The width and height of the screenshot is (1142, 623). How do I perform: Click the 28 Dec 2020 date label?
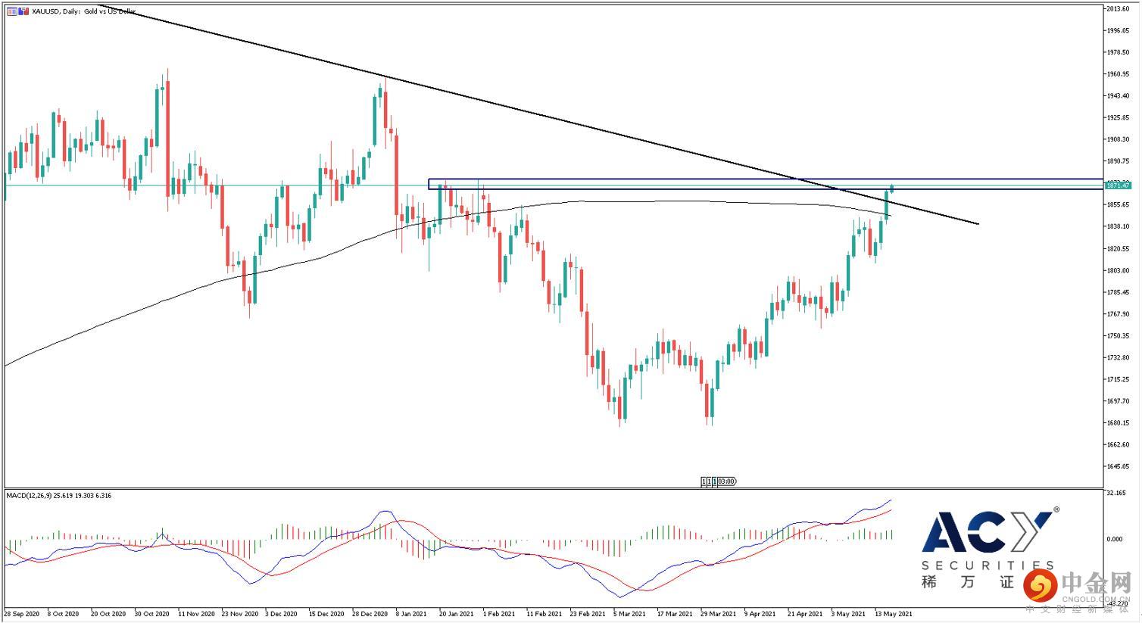coord(370,614)
